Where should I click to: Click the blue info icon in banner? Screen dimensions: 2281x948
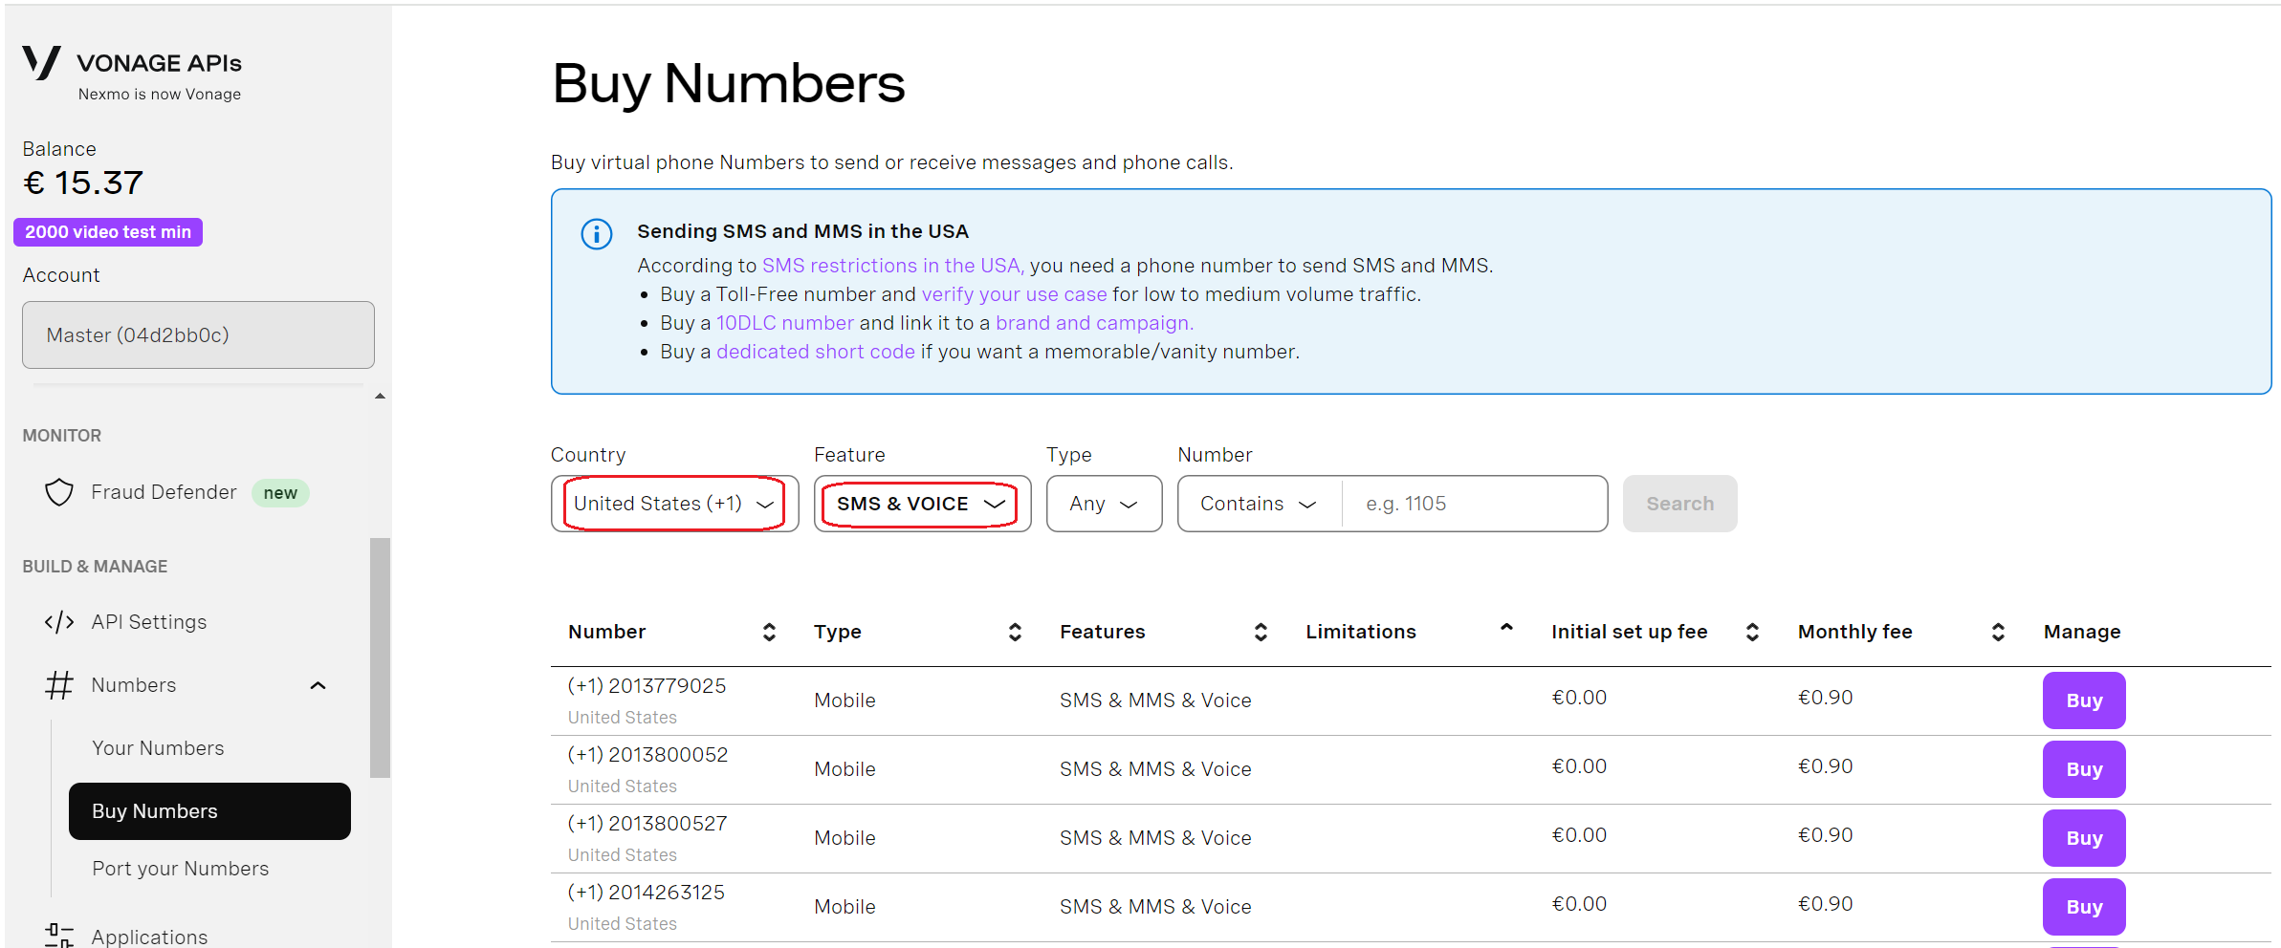(x=597, y=234)
